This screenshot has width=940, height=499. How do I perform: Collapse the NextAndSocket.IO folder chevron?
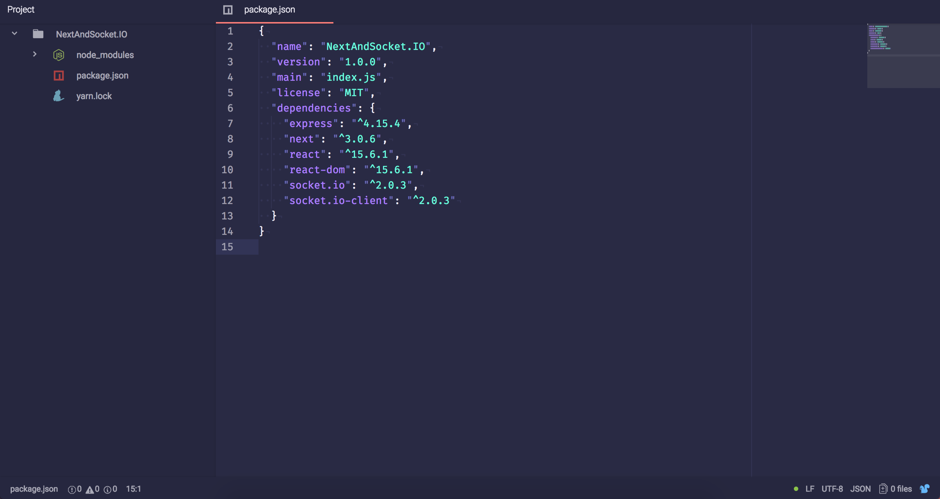point(14,34)
